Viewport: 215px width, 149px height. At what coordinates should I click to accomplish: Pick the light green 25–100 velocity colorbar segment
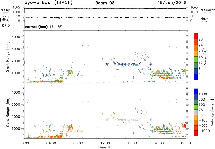coord(196,107)
